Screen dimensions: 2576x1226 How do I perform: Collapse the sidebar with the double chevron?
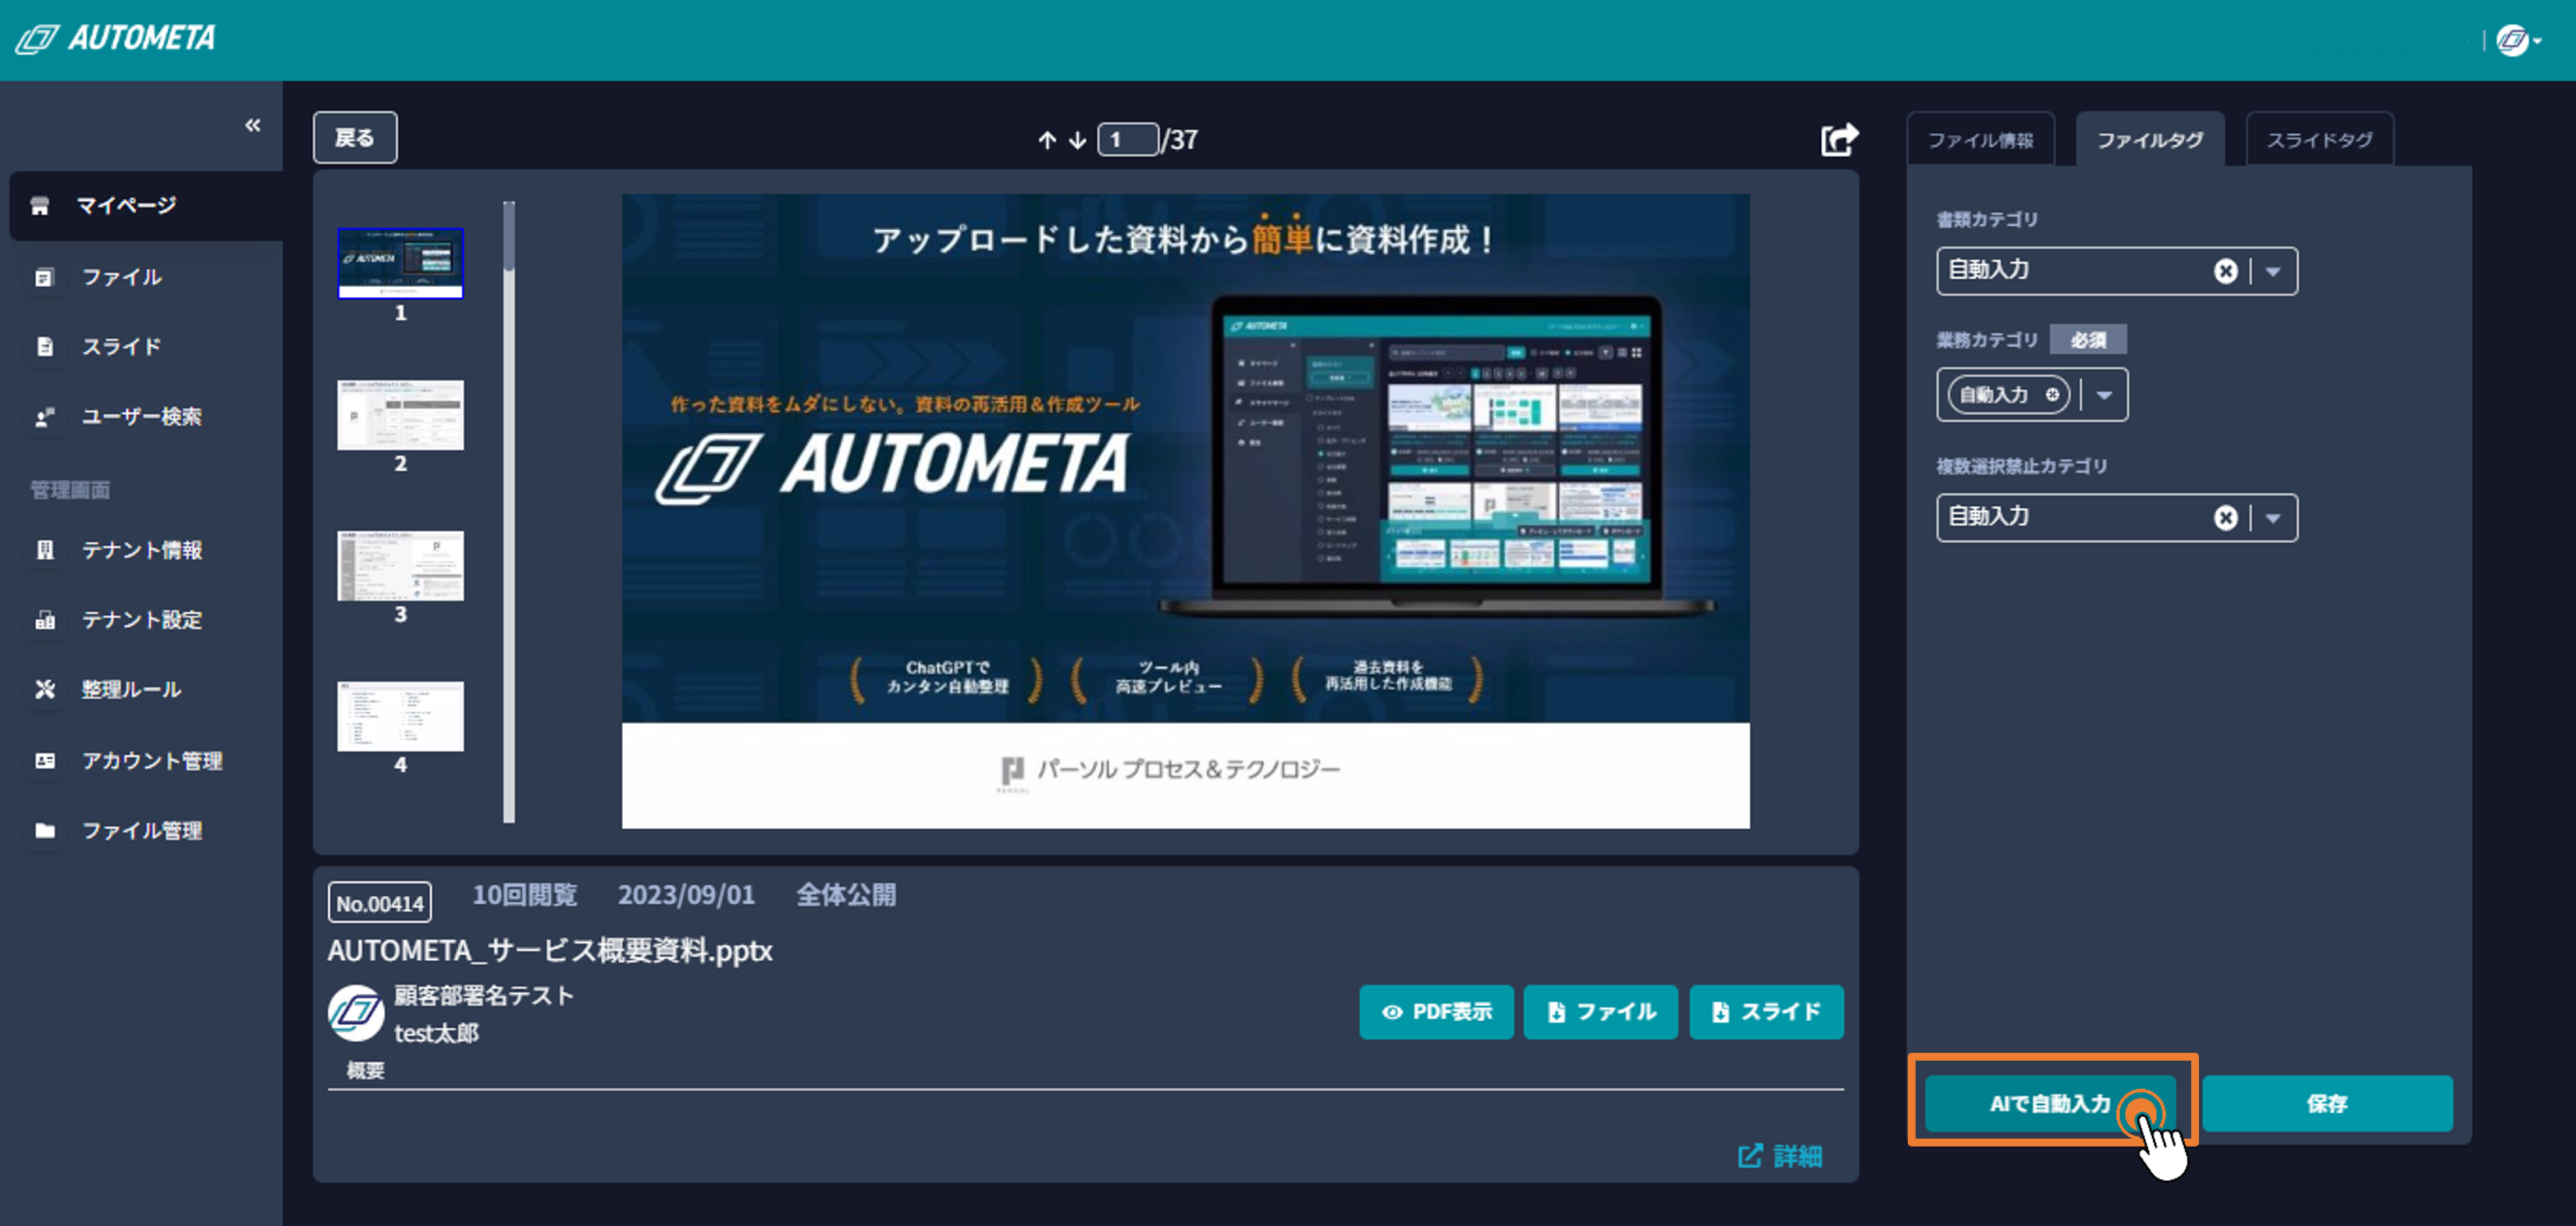click(252, 125)
